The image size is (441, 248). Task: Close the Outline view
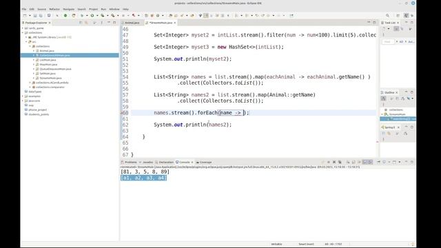(397, 92)
